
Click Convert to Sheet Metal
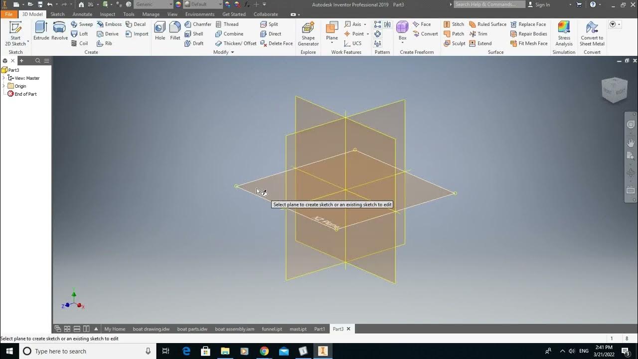pos(592,33)
